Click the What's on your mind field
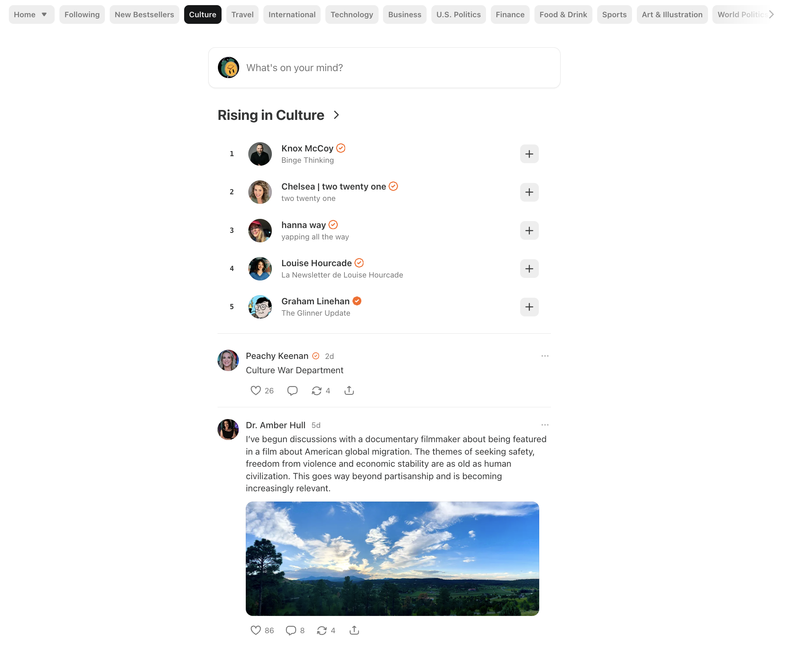Viewport: 785px width, 646px height. (384, 67)
